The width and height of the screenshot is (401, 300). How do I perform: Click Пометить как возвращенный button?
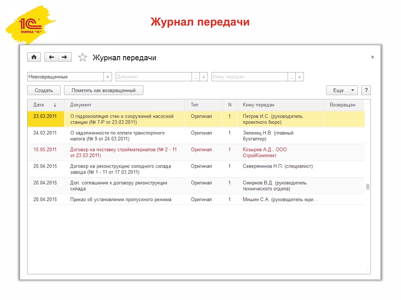[103, 90]
